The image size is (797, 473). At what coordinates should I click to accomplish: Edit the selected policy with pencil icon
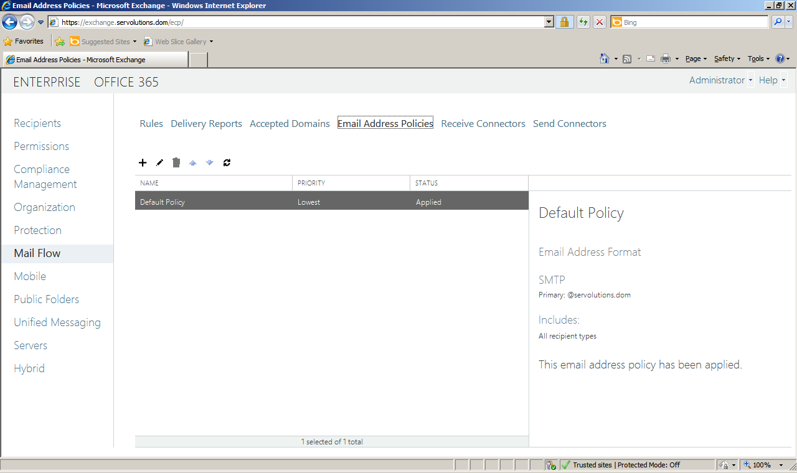point(159,162)
